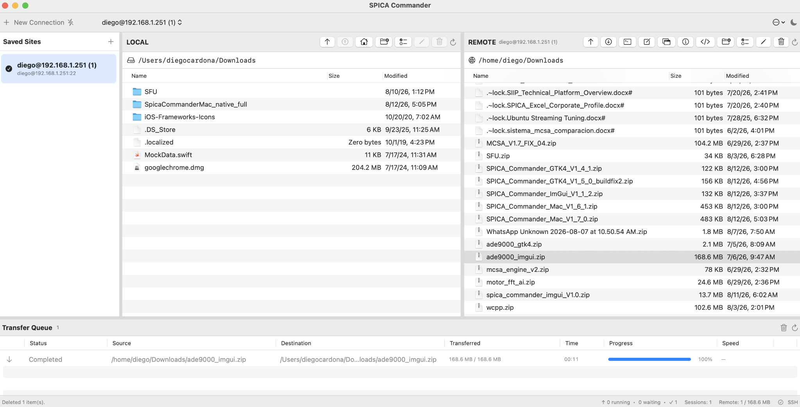Select saved site diego@192.168.1.251 (1)
800x407 pixels.
click(59, 69)
